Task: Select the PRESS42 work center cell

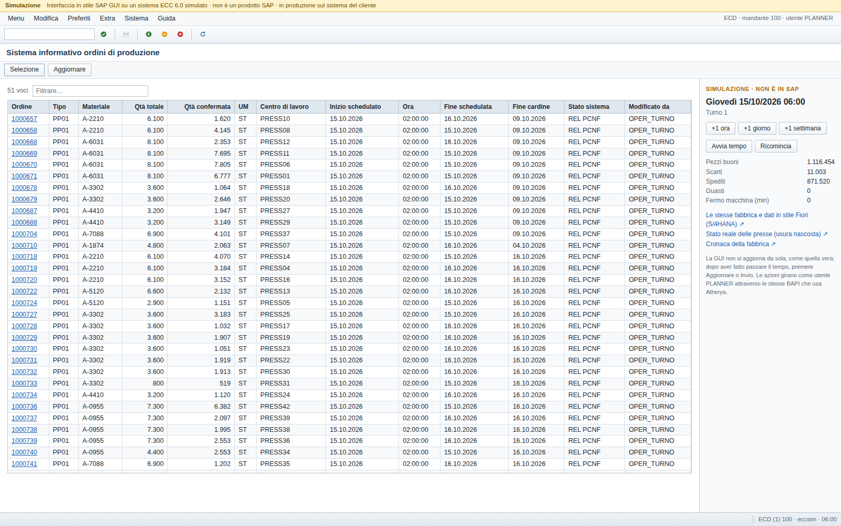Action: (x=291, y=407)
